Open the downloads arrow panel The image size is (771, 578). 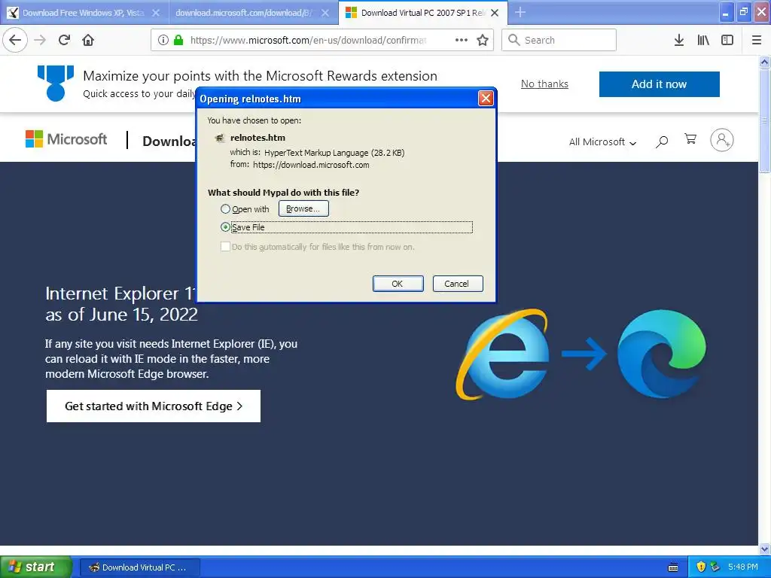tap(679, 40)
